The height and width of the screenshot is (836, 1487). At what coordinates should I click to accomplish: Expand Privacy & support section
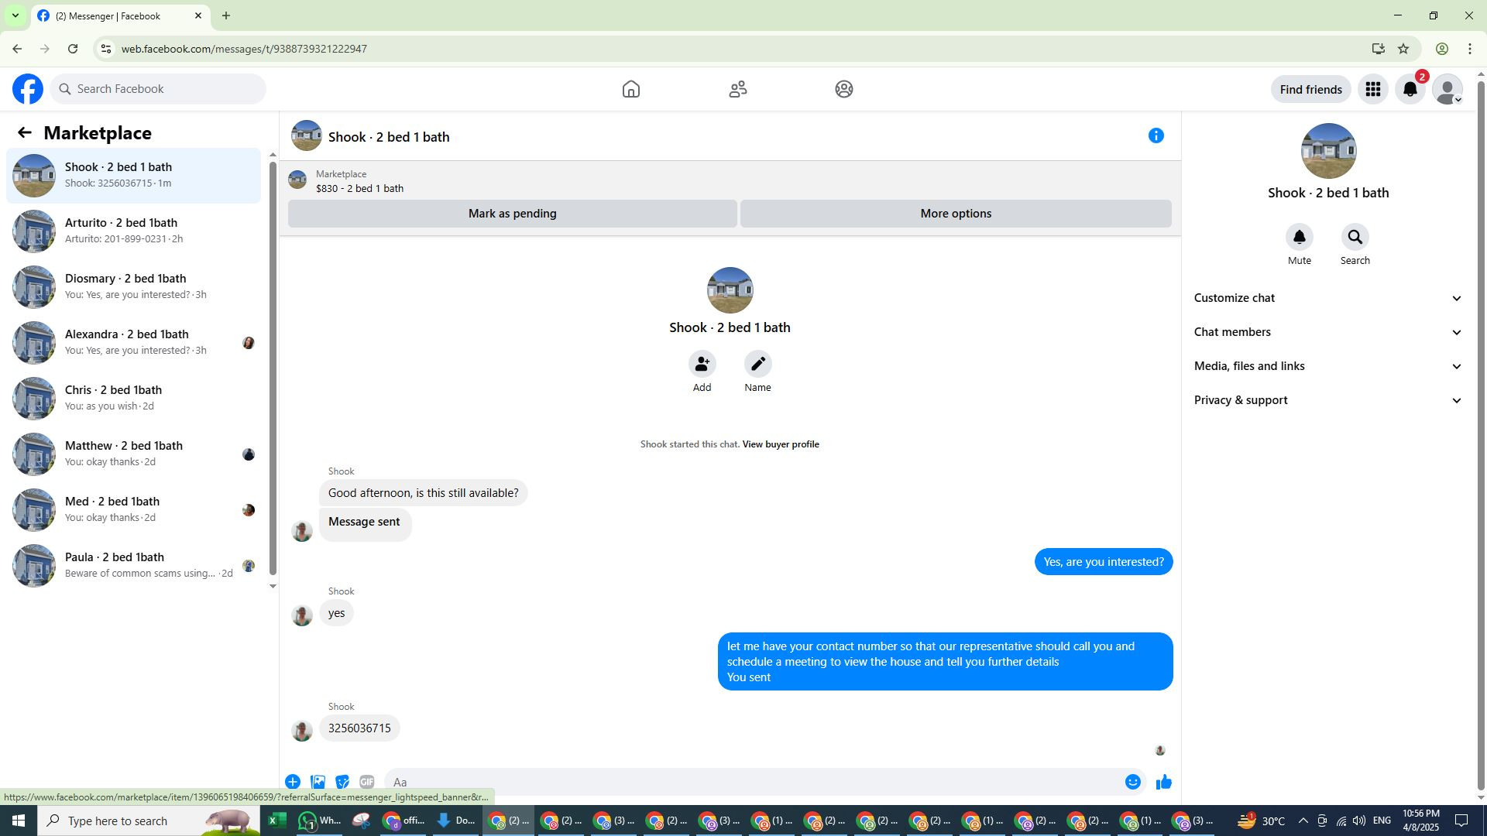(x=1327, y=400)
